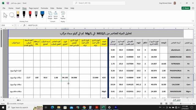Select the K2O cell
The image size is (196, 110).
104,78
